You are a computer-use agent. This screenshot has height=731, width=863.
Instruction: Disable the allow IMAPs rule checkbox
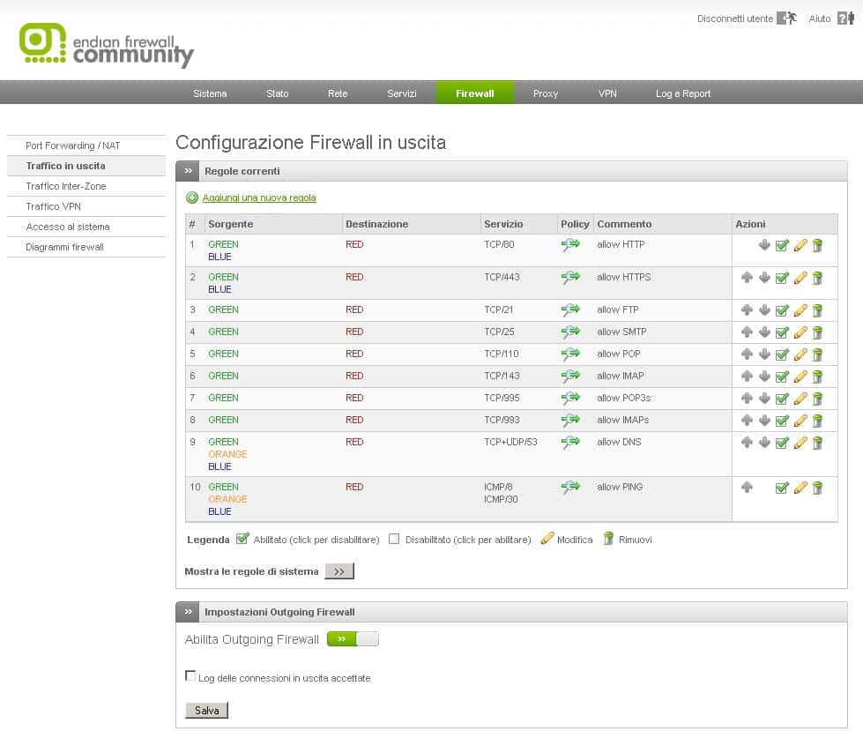[783, 421]
